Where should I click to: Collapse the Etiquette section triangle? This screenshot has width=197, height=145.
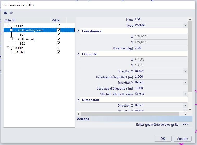(x=78, y=54)
